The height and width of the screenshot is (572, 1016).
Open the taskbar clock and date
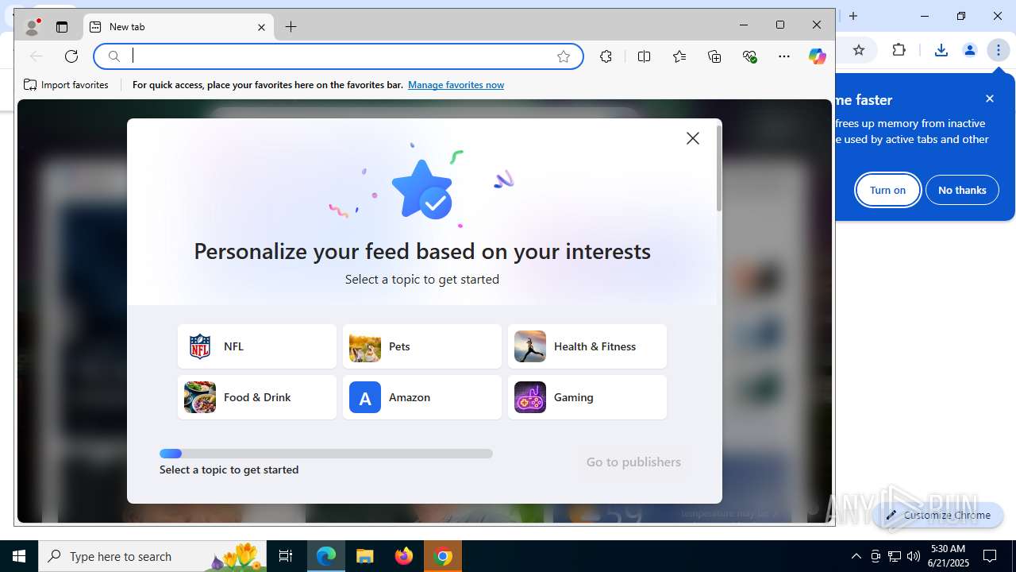(949, 556)
